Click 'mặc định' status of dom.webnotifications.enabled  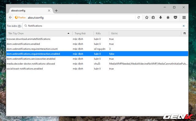click(78, 44)
